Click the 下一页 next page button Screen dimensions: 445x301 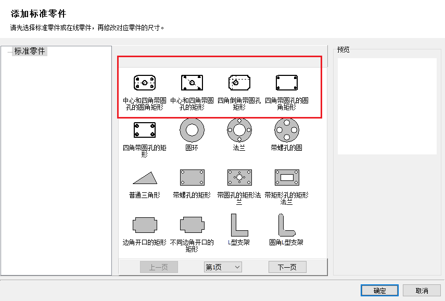click(x=287, y=267)
